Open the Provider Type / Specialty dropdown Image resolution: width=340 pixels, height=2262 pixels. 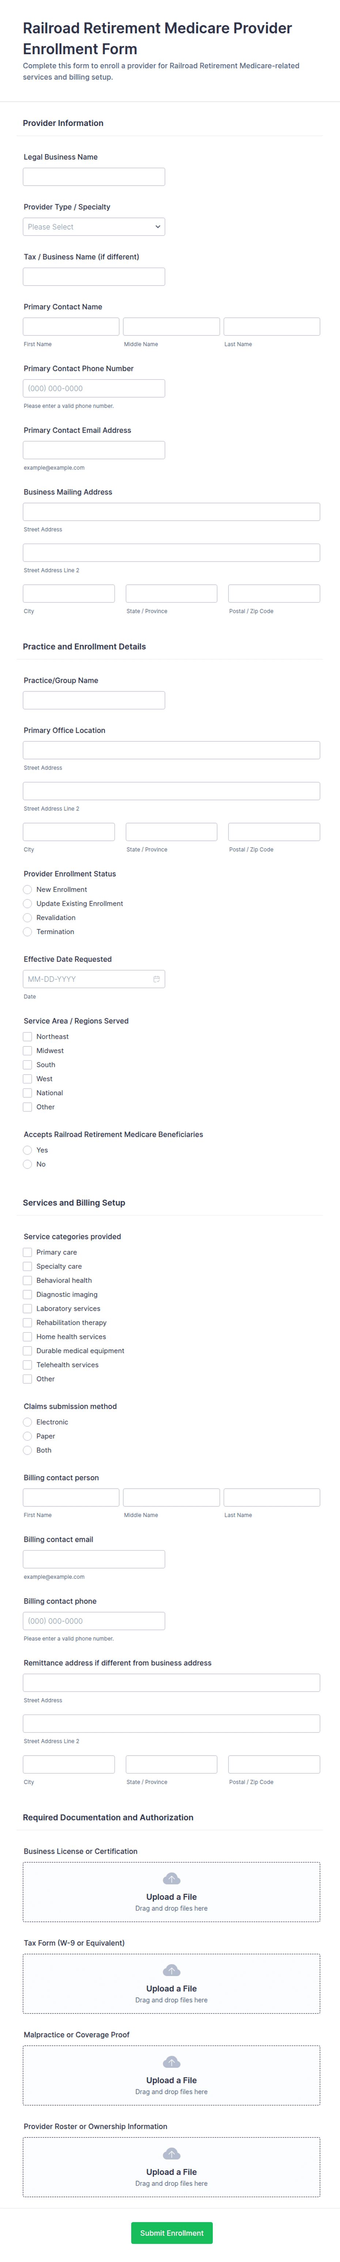pyautogui.click(x=94, y=227)
